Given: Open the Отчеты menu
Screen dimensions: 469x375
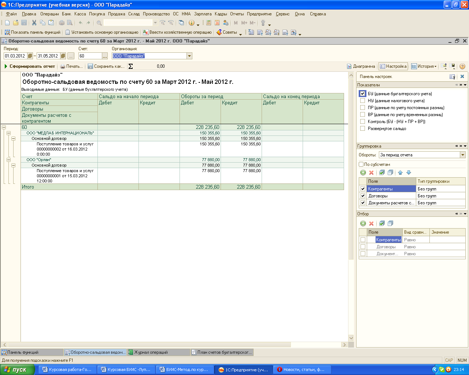Looking at the screenshot, I should coord(237,14).
